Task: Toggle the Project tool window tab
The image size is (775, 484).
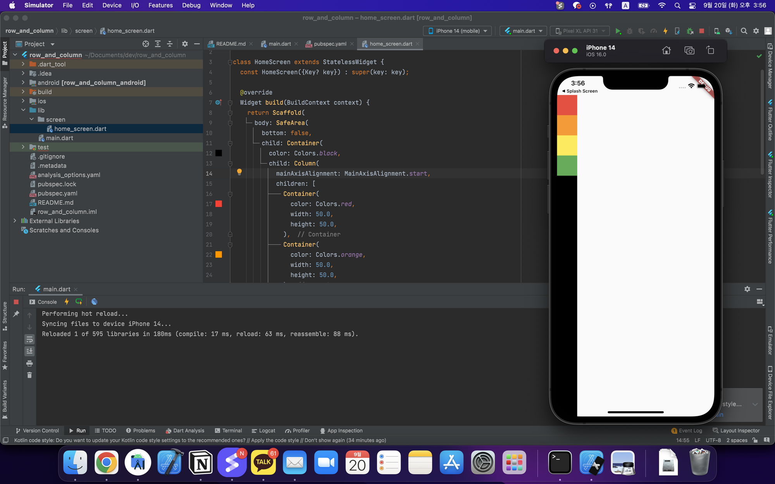Action: click(5, 53)
